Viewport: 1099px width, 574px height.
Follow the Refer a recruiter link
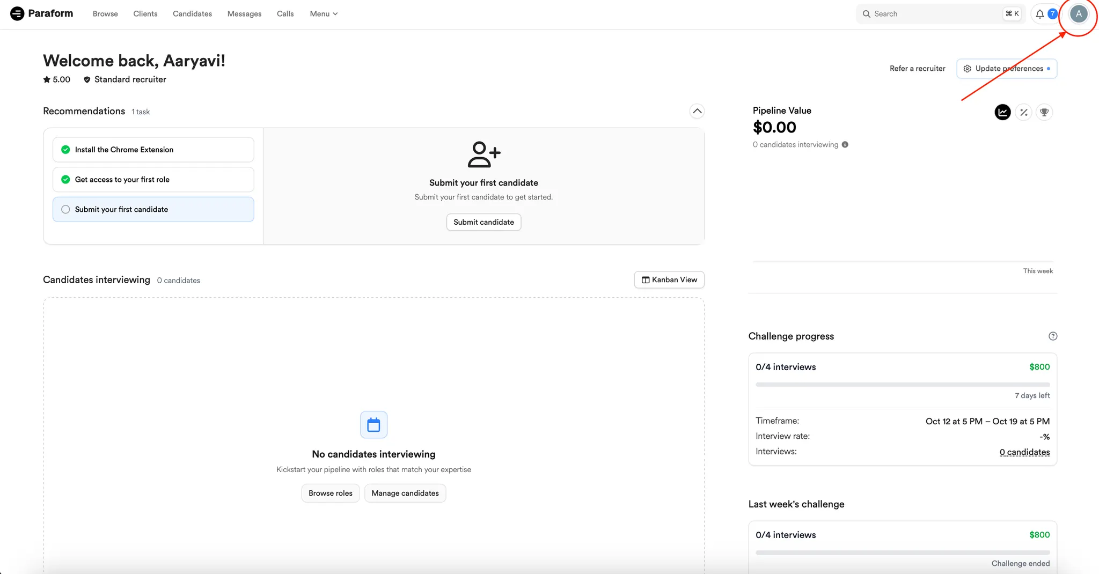[x=918, y=69]
